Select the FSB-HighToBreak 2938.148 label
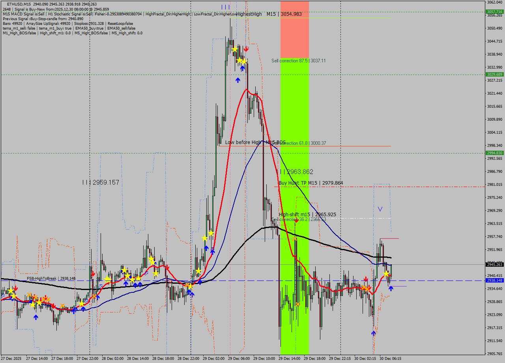 tap(51, 279)
